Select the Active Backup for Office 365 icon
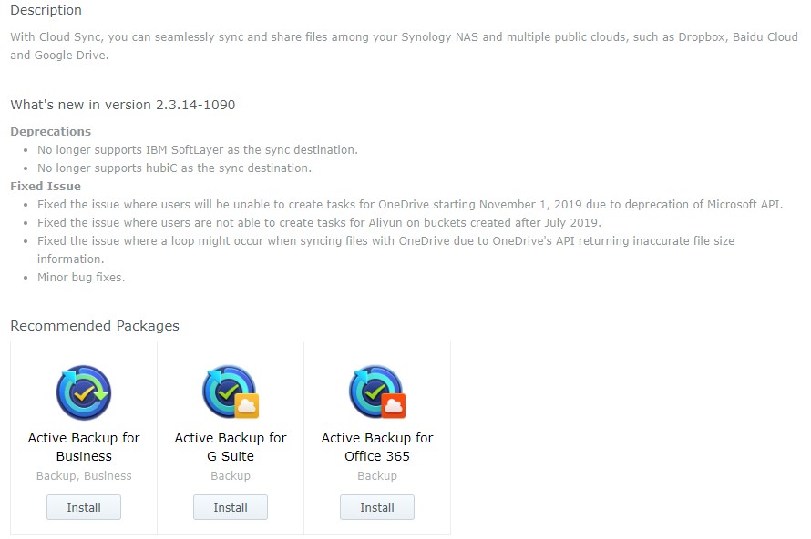 pyautogui.click(x=377, y=392)
